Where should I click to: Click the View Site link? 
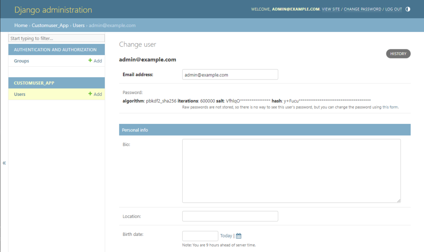[331, 9]
